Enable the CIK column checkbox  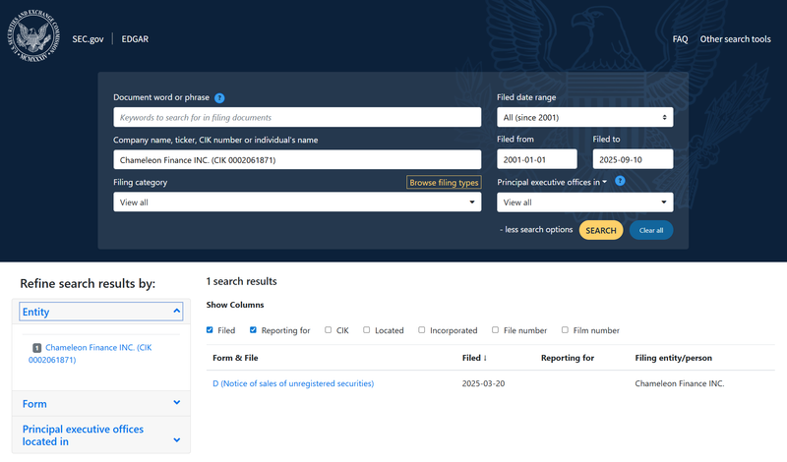click(x=329, y=330)
